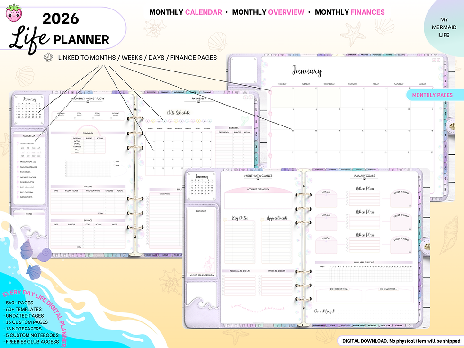The image size is (464, 348).
Task: Open trophy icon on January calendar planner
Action: (282, 55)
